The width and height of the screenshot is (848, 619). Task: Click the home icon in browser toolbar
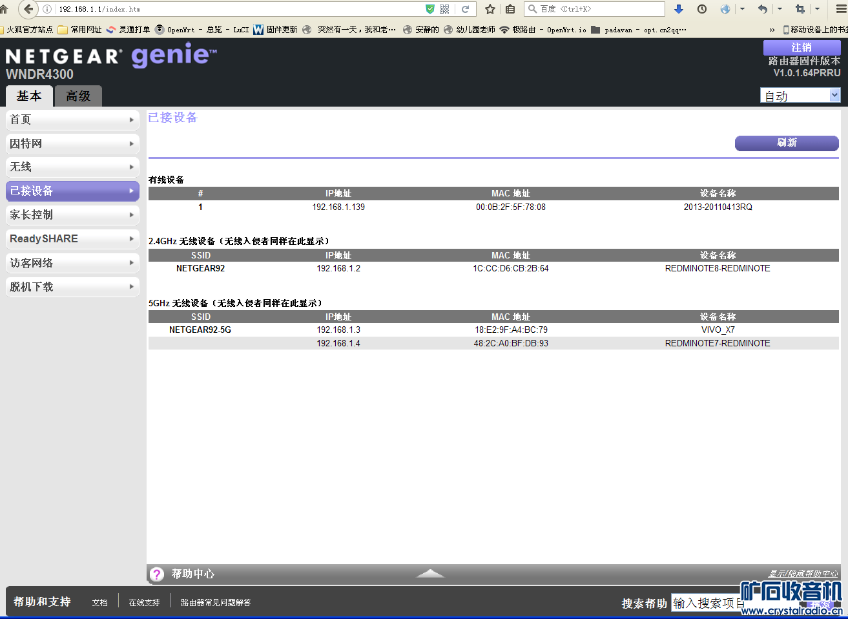4,9
